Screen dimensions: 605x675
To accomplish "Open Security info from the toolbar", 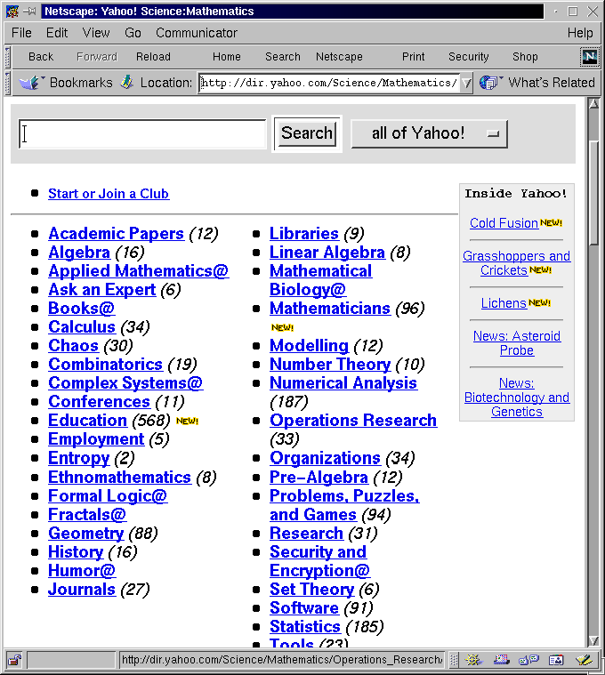I will tap(469, 57).
